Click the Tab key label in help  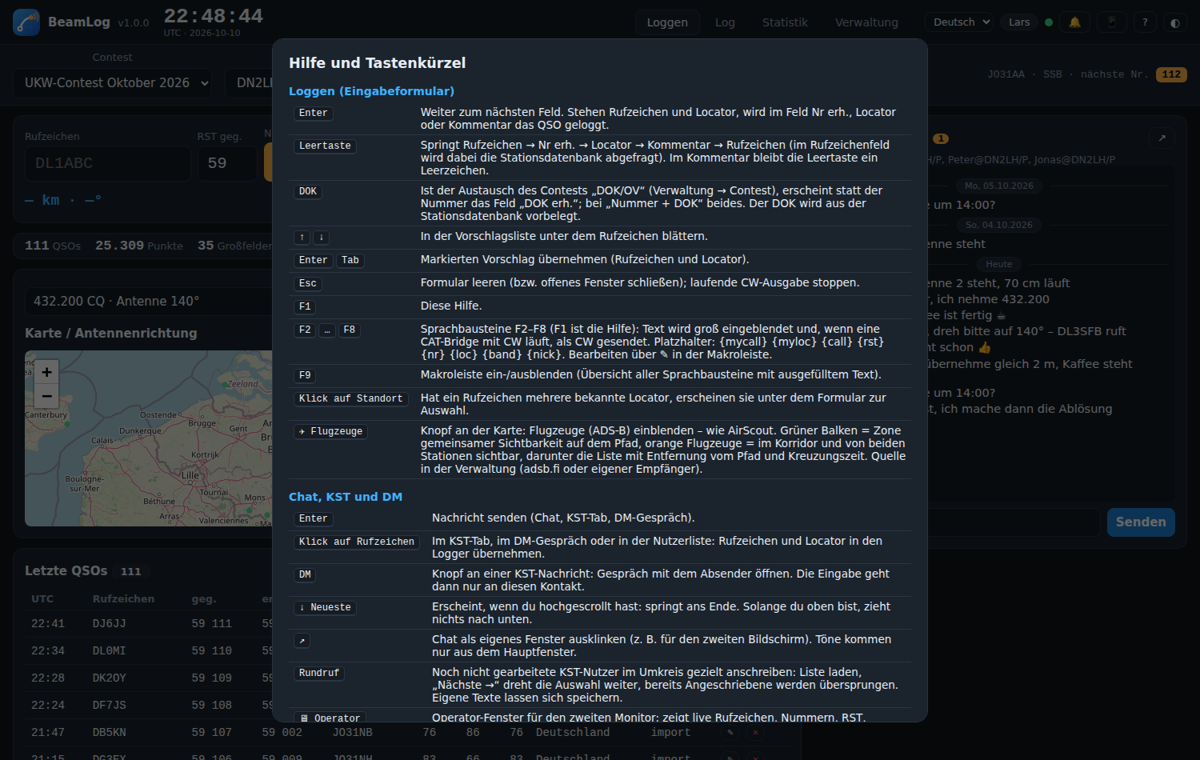point(350,260)
